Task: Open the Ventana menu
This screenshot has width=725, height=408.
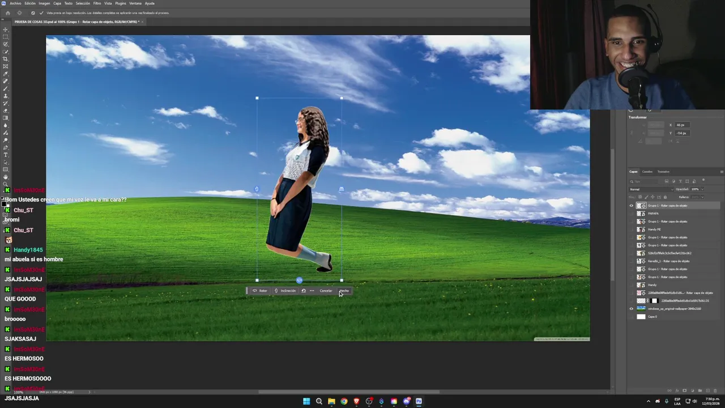Action: tap(135, 3)
